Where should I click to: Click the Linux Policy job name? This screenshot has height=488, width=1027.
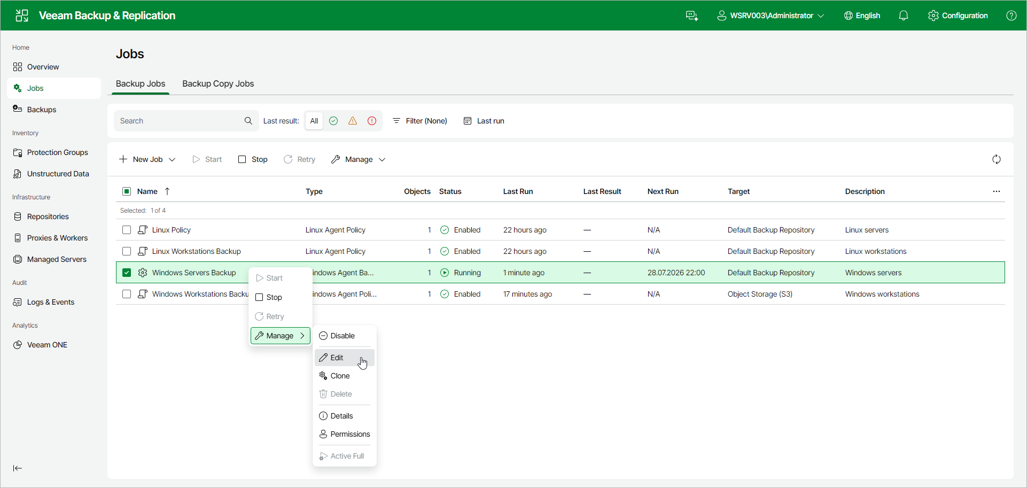(172, 230)
